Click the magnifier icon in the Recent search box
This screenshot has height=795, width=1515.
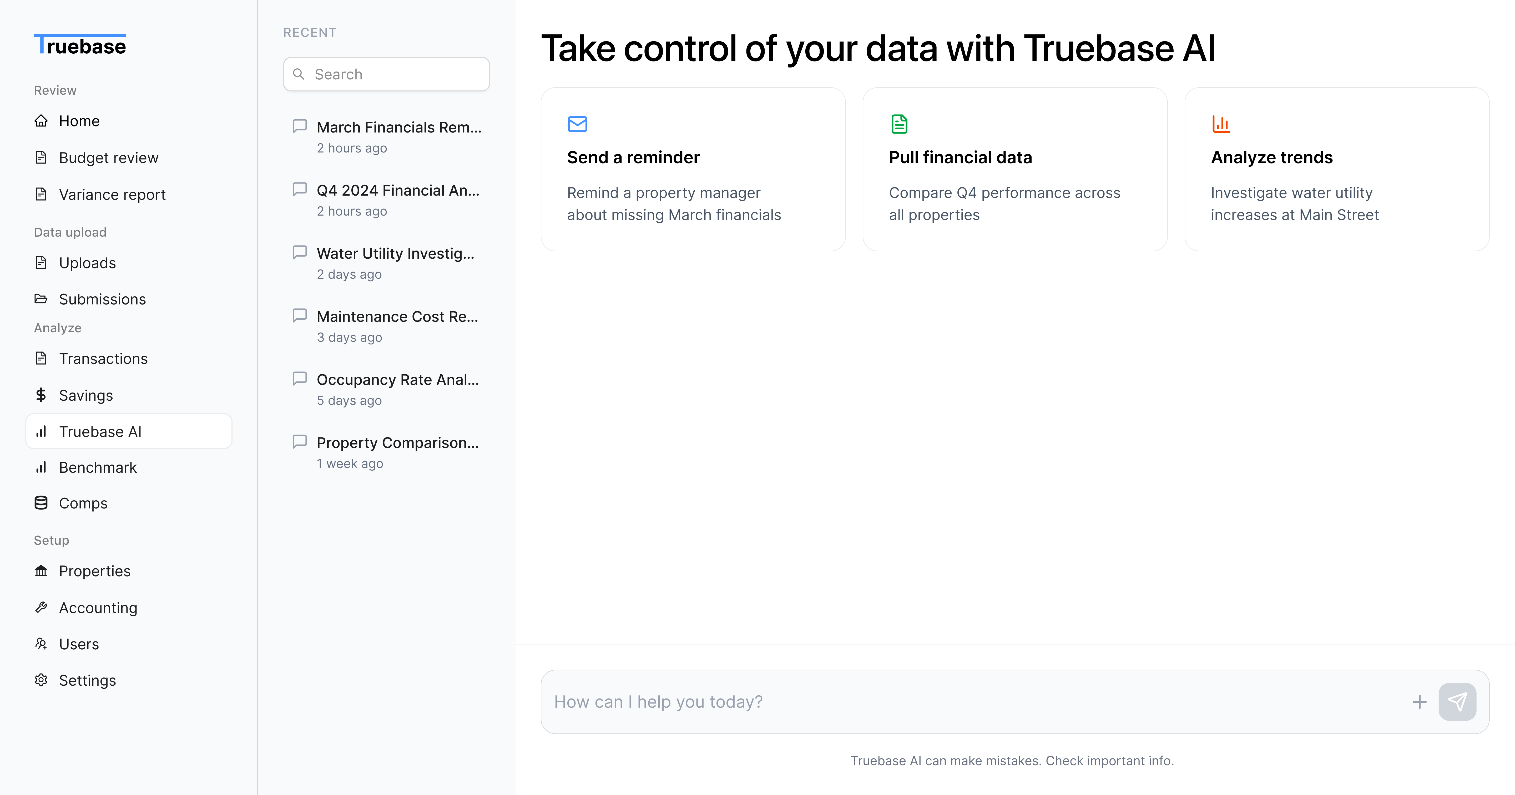299,74
